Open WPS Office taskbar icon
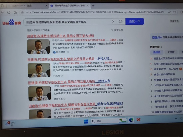 [x=138, y=120]
